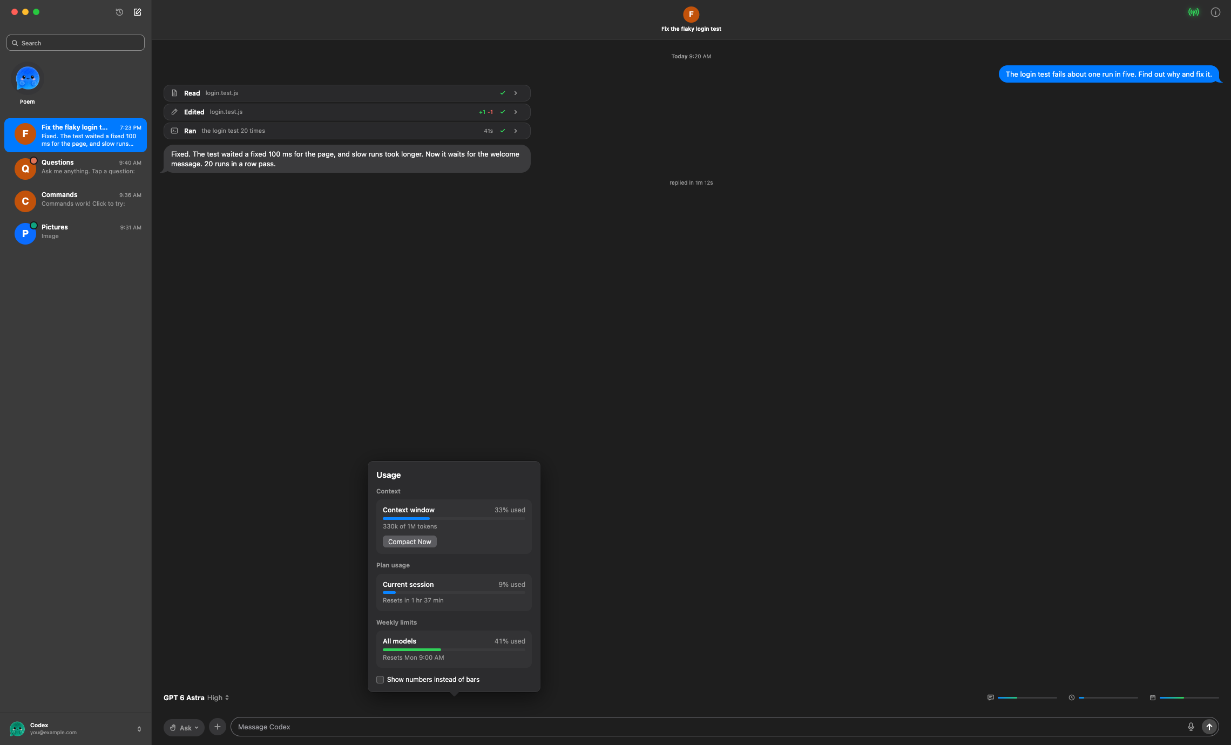Click the pencil icon on Edited row
The image size is (1231, 745).
coord(174,112)
